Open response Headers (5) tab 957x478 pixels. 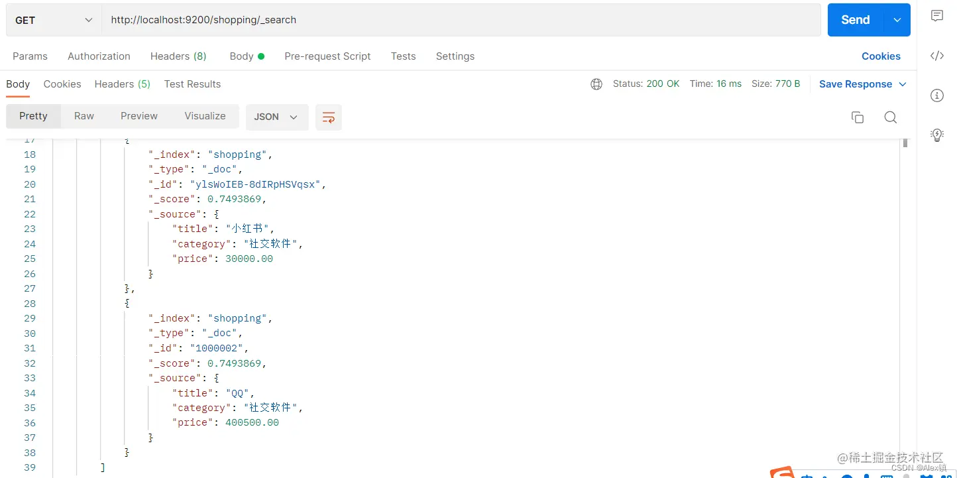click(122, 84)
